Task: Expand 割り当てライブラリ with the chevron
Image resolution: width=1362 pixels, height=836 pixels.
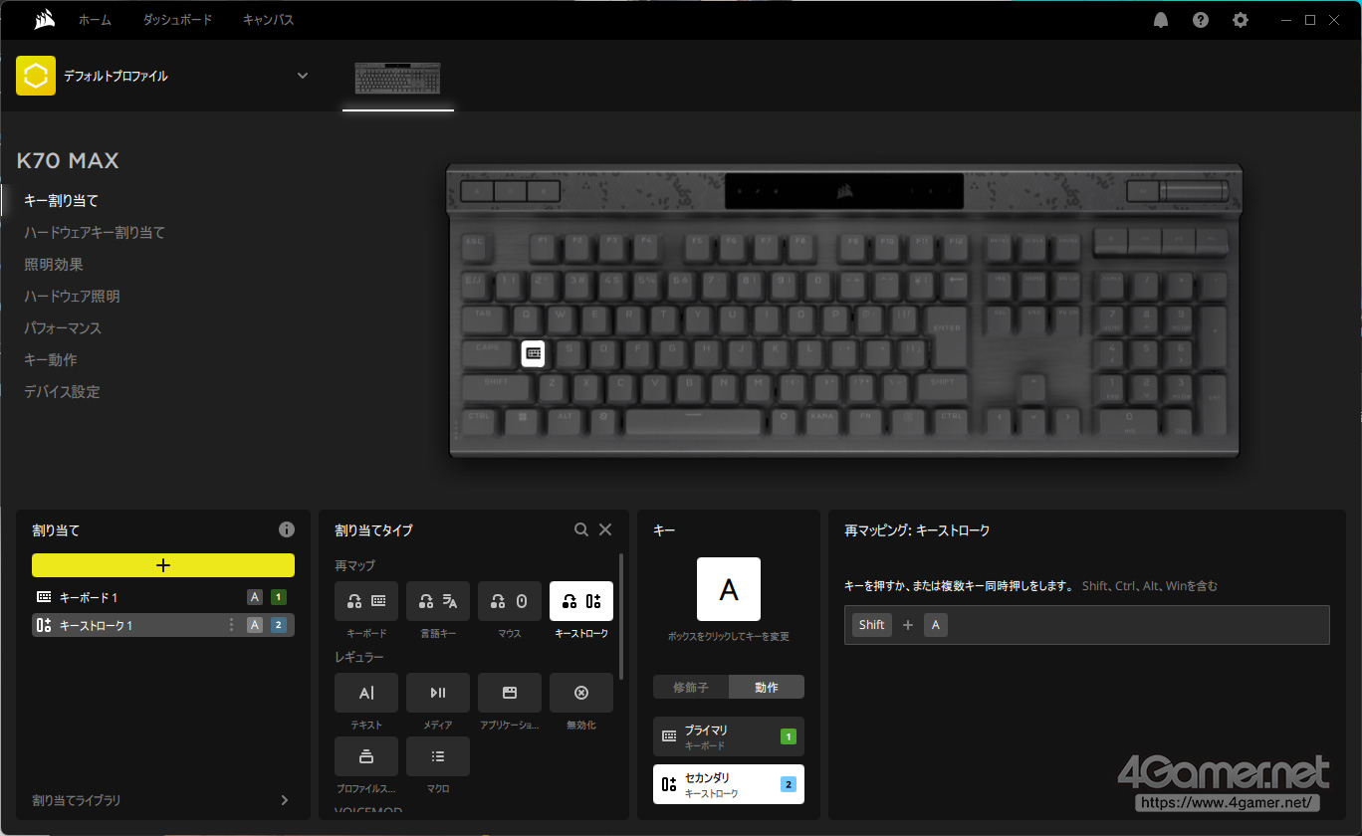Action: click(285, 800)
